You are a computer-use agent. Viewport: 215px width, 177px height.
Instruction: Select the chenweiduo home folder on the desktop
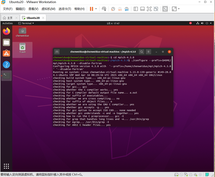(22, 32)
